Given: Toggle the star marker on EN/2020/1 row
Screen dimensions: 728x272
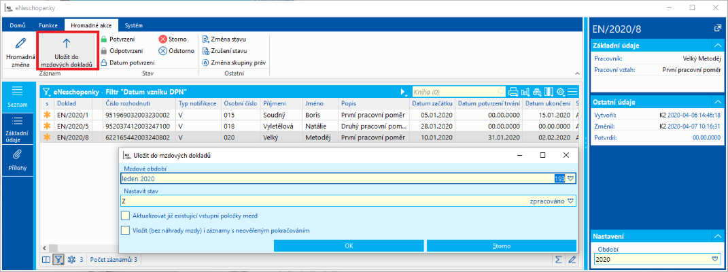Looking at the screenshot, I should pos(46,115).
